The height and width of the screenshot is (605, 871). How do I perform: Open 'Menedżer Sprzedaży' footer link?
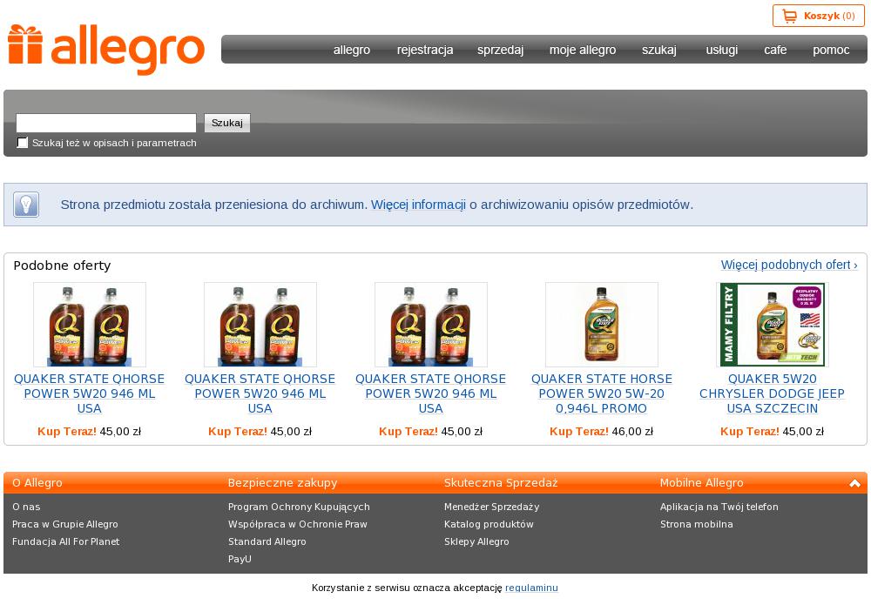491,507
